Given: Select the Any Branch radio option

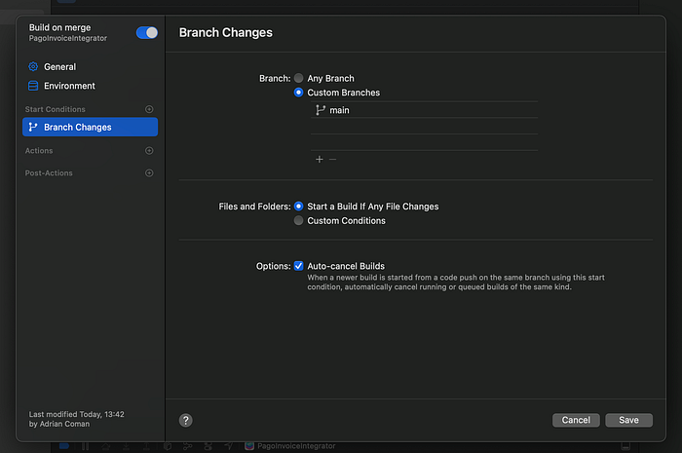Looking at the screenshot, I should [298, 78].
